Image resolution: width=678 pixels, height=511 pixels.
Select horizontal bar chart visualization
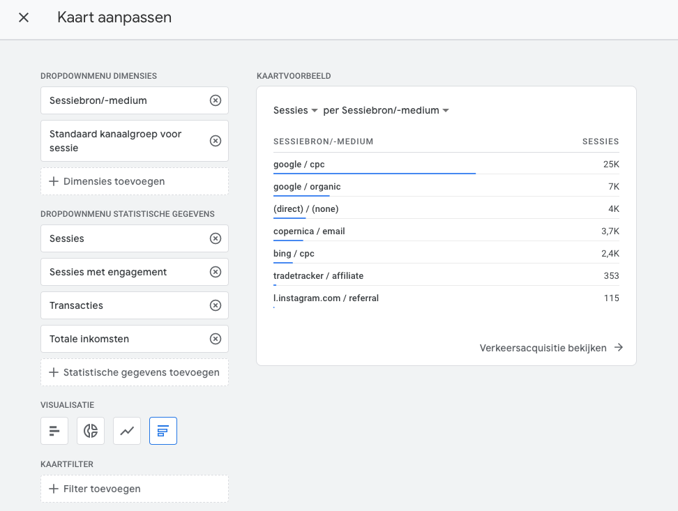pyautogui.click(x=54, y=431)
